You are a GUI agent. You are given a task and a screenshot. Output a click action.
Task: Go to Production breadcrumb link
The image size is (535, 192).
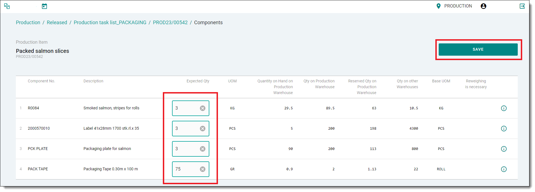pos(28,23)
